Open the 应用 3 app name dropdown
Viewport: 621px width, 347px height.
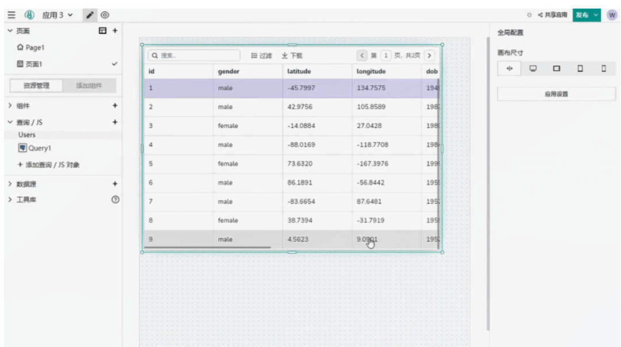[x=57, y=15]
